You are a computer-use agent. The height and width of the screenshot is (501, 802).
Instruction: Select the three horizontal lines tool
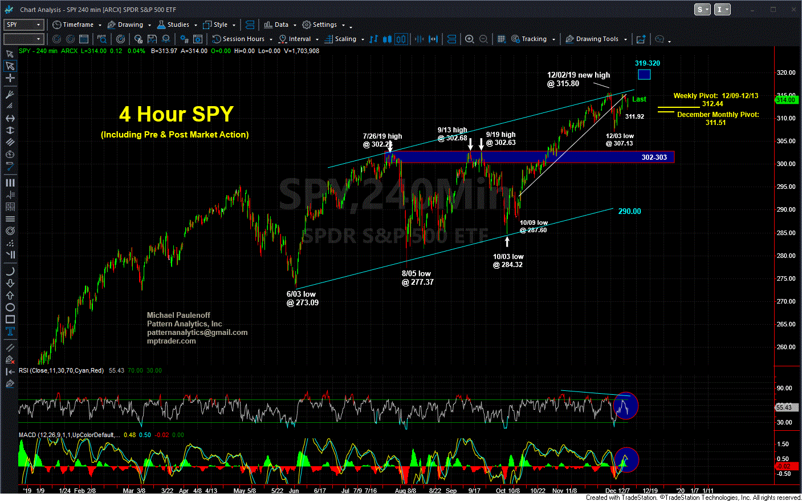point(10,219)
